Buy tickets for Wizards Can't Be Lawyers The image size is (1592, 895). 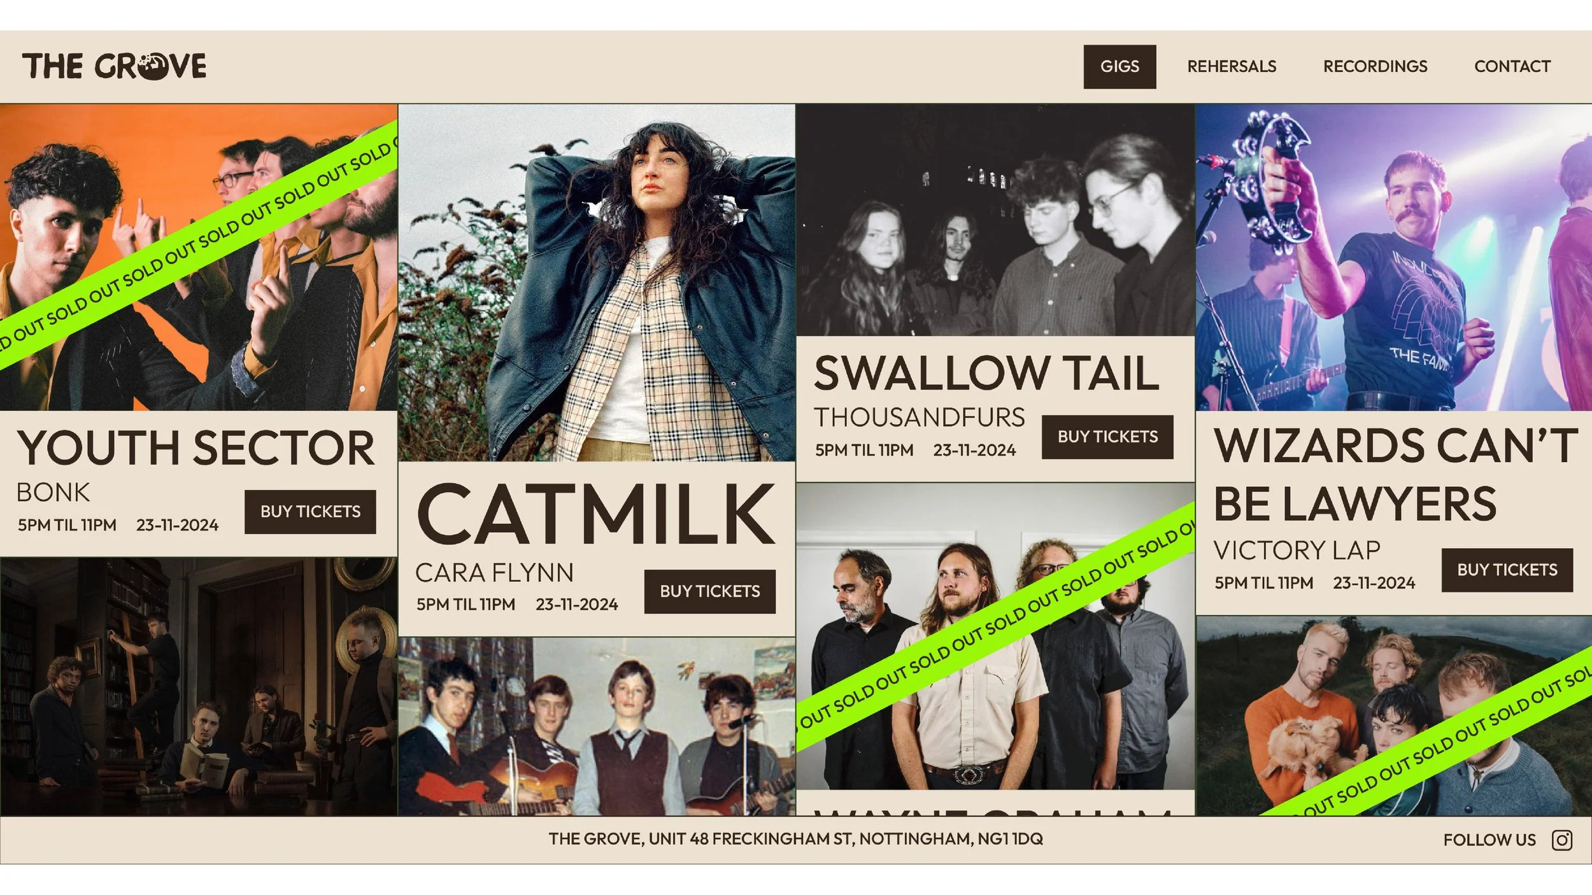1507,570
